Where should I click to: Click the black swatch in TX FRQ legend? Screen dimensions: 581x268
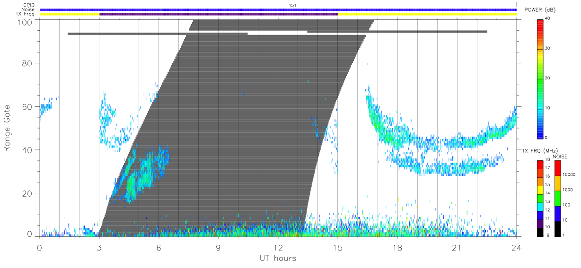point(540,232)
